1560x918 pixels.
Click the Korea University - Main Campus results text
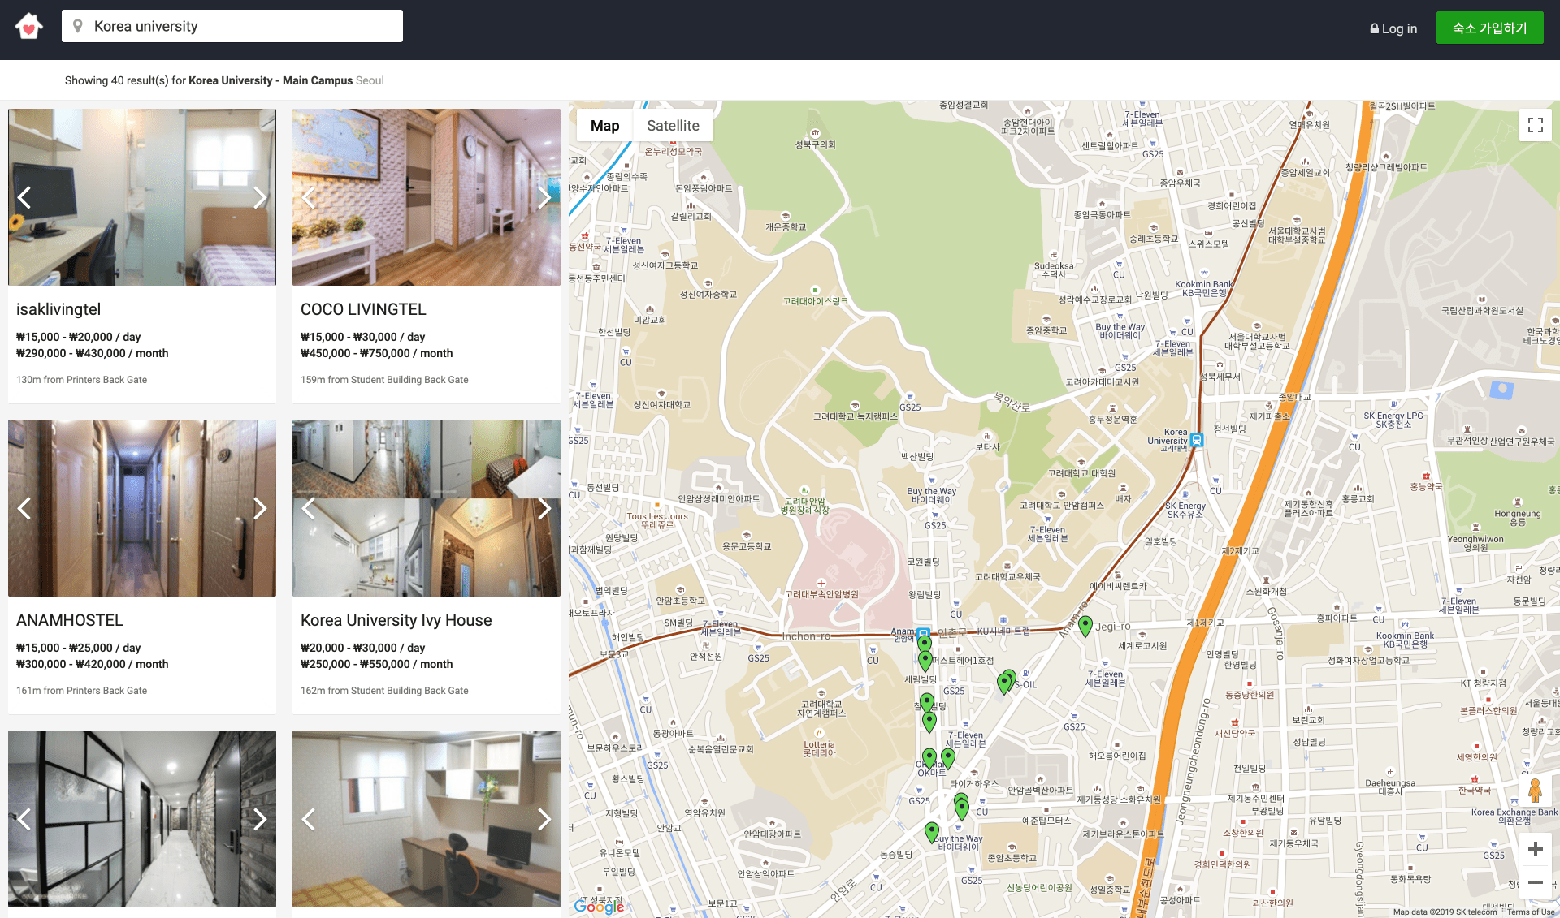click(x=271, y=80)
